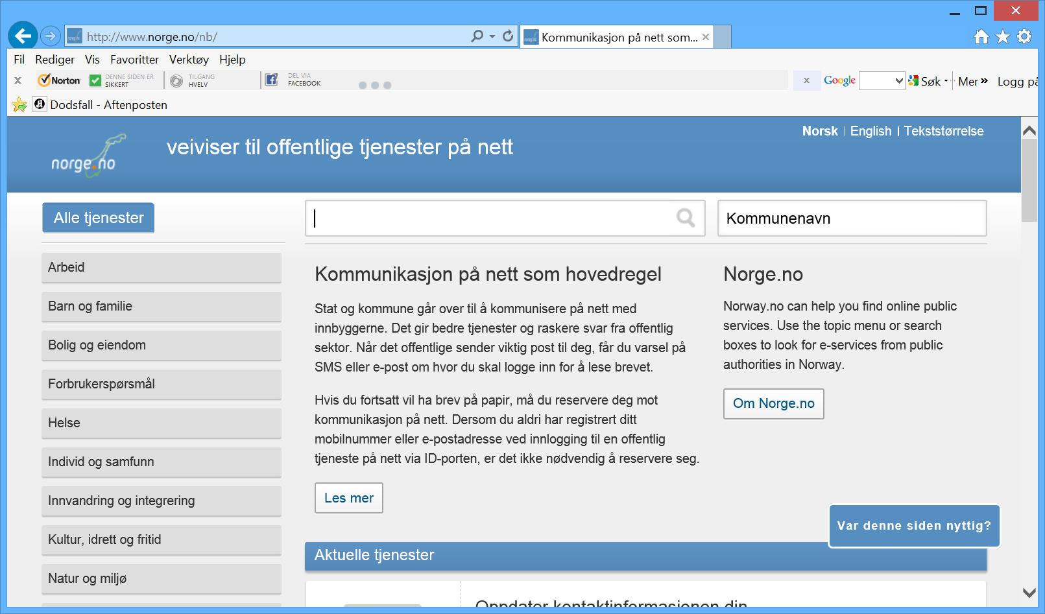Click the Les mer button
The height and width of the screenshot is (614, 1045).
[349, 498]
